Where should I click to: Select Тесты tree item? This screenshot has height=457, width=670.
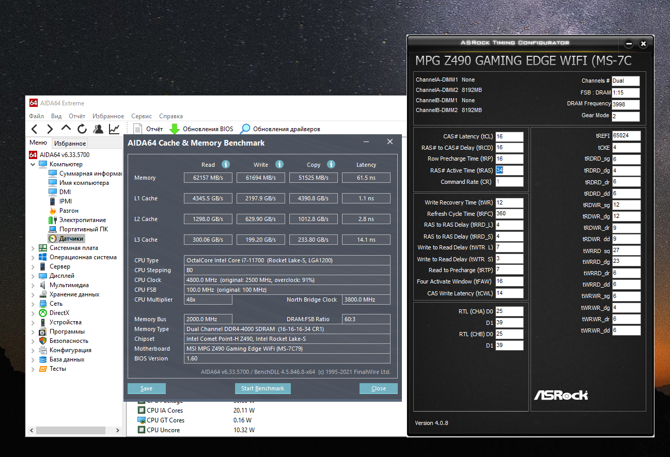(53, 369)
